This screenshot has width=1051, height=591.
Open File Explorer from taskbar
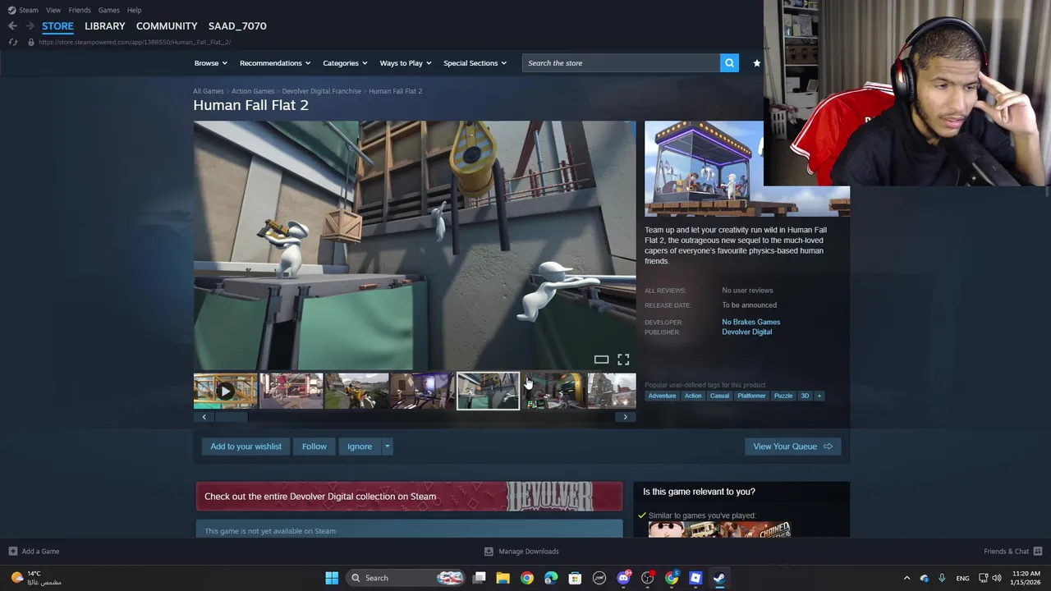point(503,578)
